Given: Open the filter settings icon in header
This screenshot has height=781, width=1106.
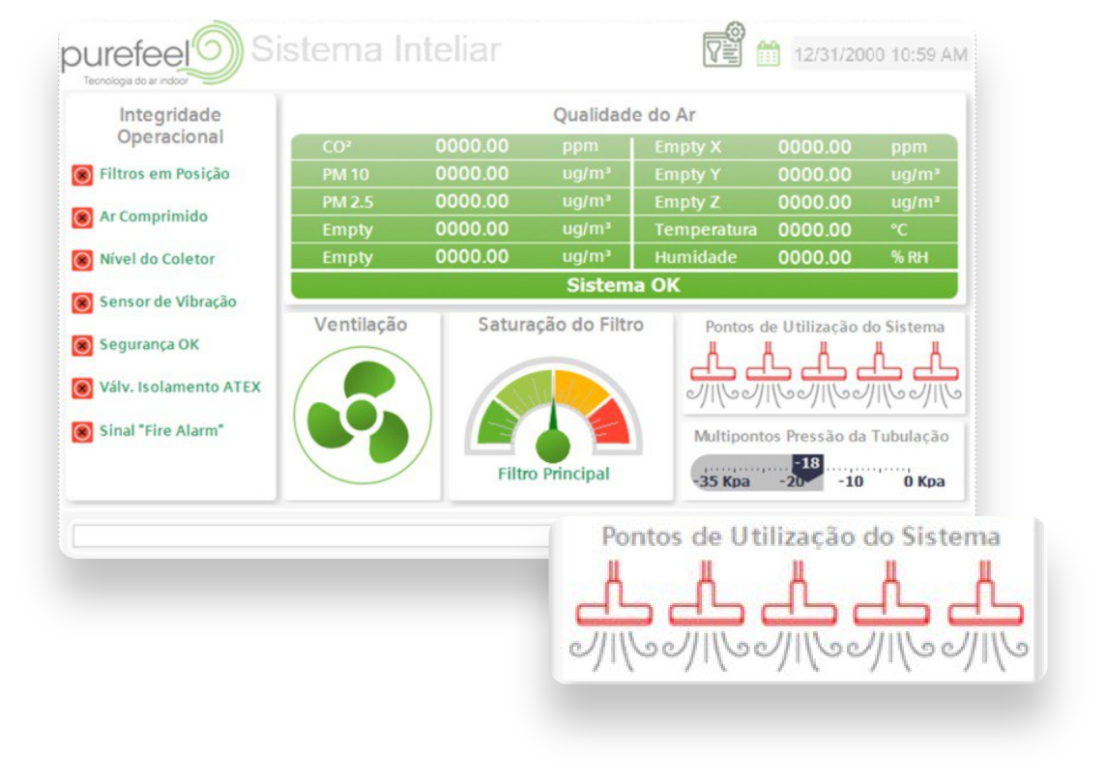Looking at the screenshot, I should [723, 45].
